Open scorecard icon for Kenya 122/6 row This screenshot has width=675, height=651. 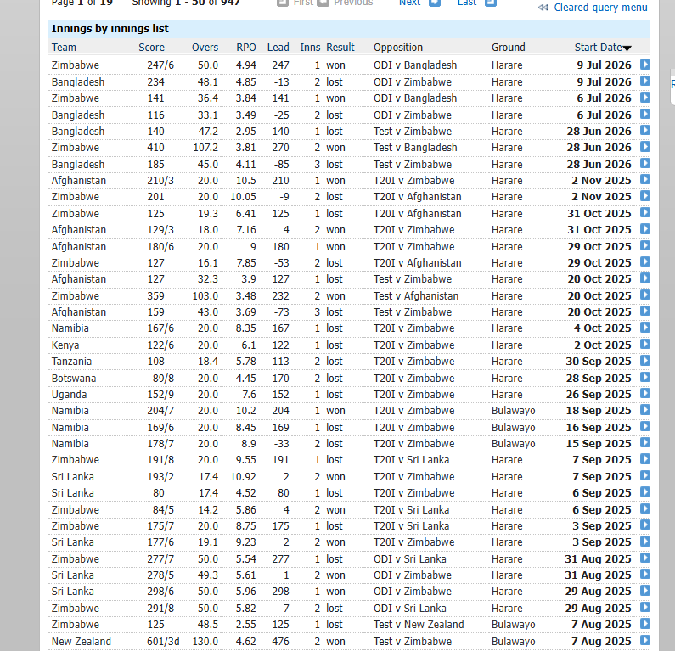click(645, 345)
